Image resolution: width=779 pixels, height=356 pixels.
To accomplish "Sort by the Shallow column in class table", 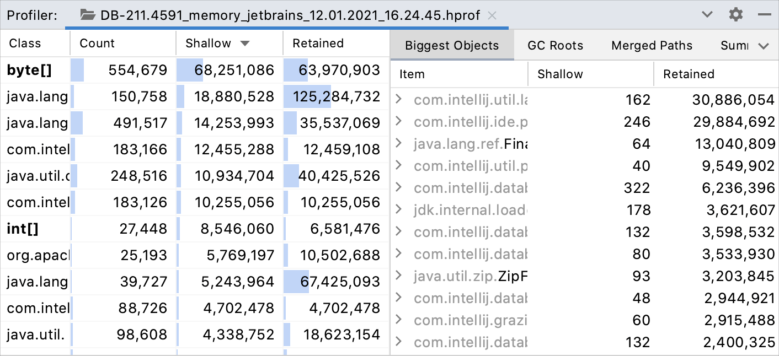I will [209, 44].
